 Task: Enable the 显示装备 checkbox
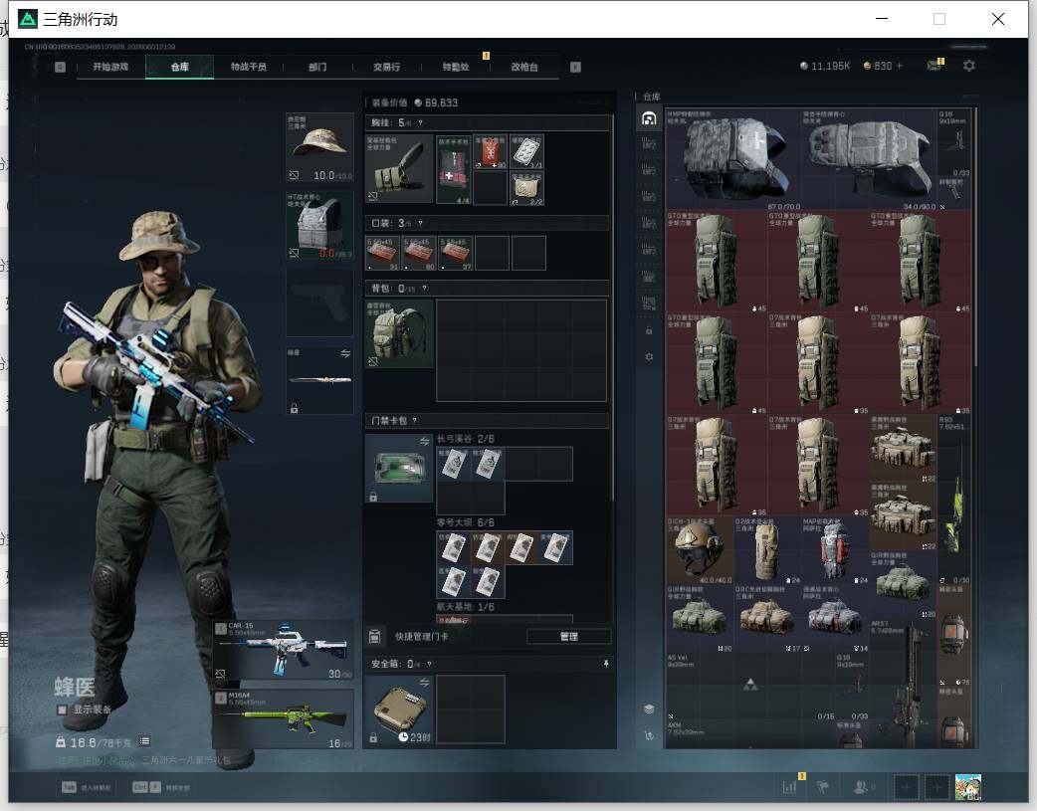62,710
